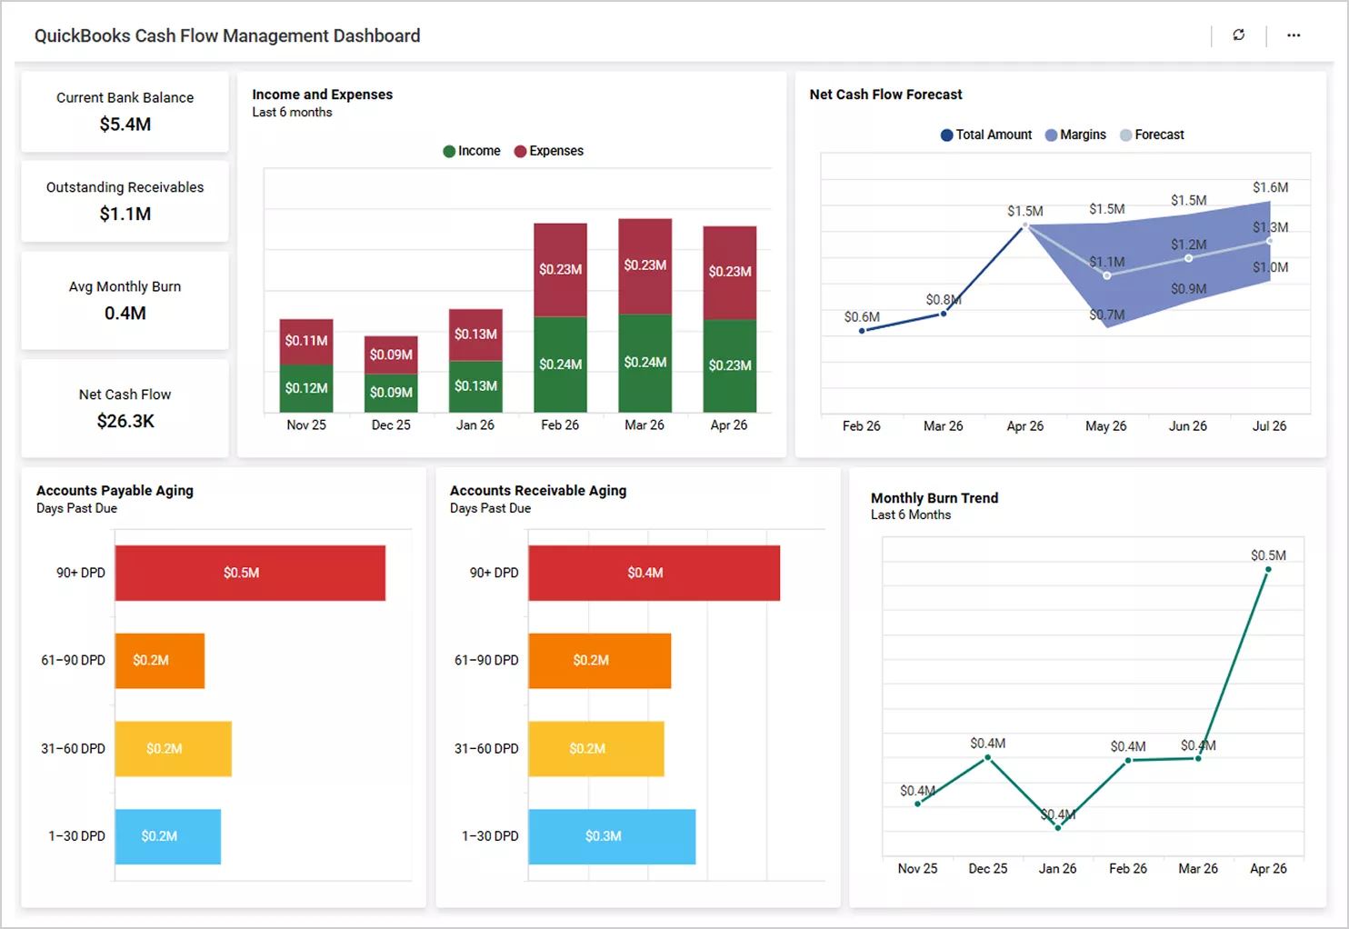Click the payable 1–30 DPD blue bar

click(x=168, y=836)
